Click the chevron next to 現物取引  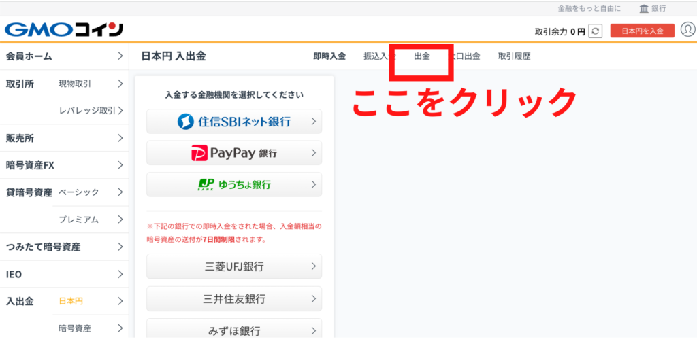point(120,84)
